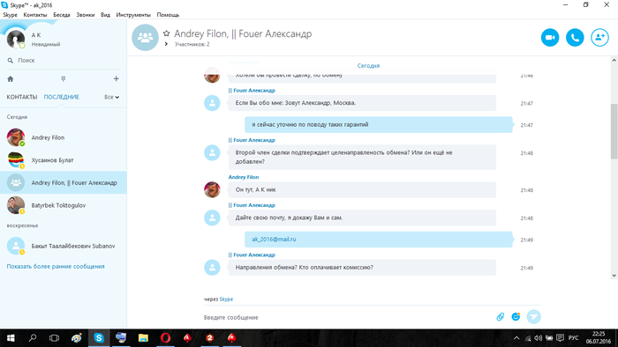Click 'Показать более ранние сообщения' link
This screenshot has width=618, height=347.
[56, 267]
